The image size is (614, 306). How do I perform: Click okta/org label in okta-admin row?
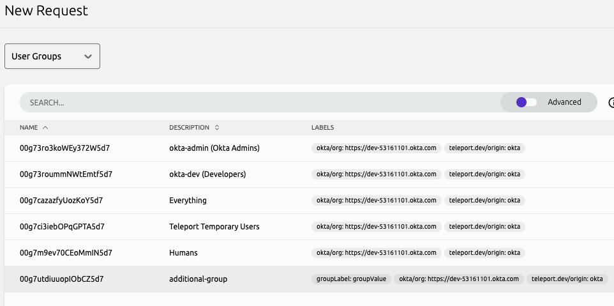point(376,148)
